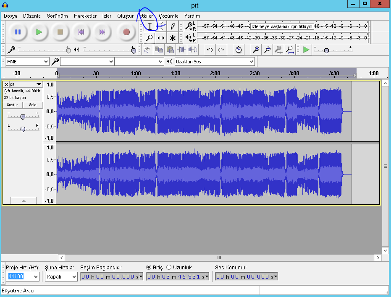This screenshot has height=297, width=391.
Task: Click the Record button
Action: (126, 32)
